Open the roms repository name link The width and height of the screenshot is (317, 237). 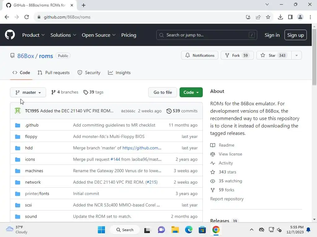point(46,56)
